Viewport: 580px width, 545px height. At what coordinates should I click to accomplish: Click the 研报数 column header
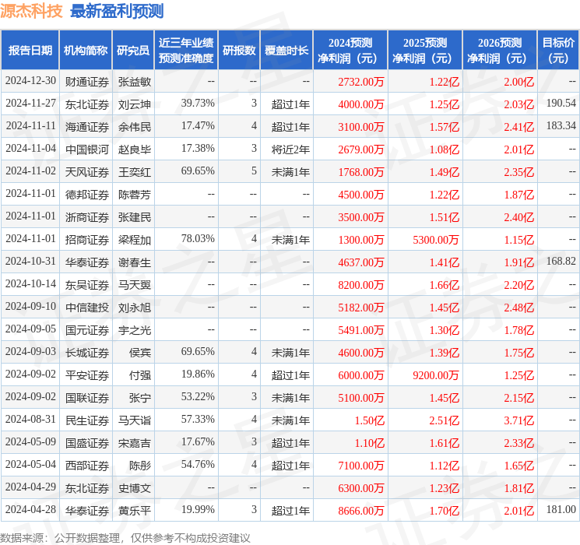(239, 51)
